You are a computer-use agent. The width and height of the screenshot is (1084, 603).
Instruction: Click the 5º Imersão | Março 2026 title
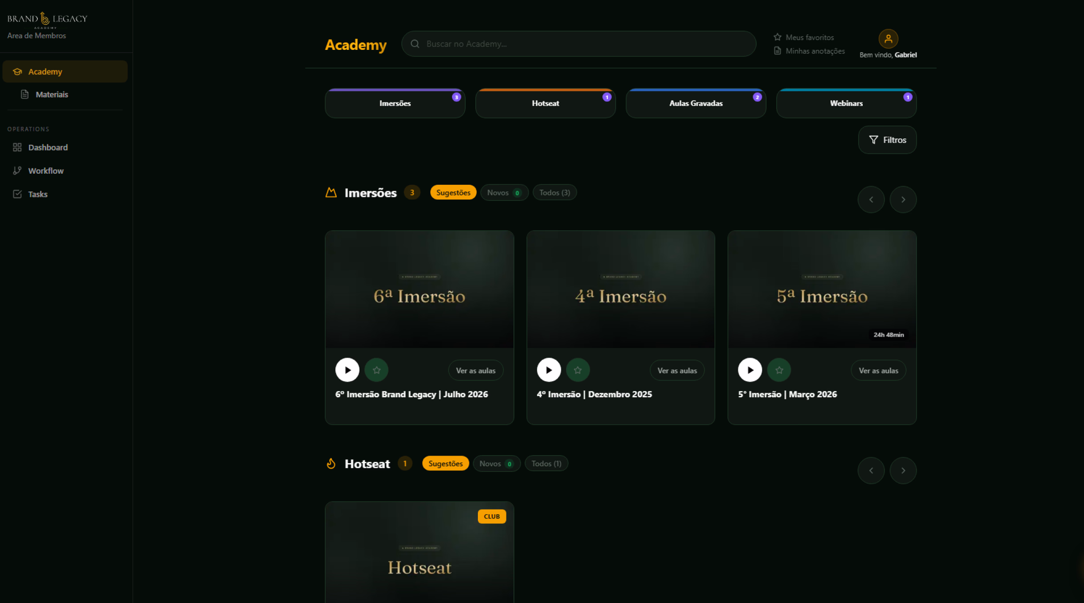click(x=787, y=395)
